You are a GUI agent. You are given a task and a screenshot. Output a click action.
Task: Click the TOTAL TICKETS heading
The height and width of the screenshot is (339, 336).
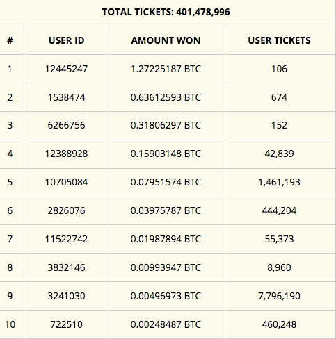(x=166, y=12)
